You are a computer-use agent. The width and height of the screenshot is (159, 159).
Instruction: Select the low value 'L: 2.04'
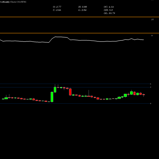coord(82,10)
